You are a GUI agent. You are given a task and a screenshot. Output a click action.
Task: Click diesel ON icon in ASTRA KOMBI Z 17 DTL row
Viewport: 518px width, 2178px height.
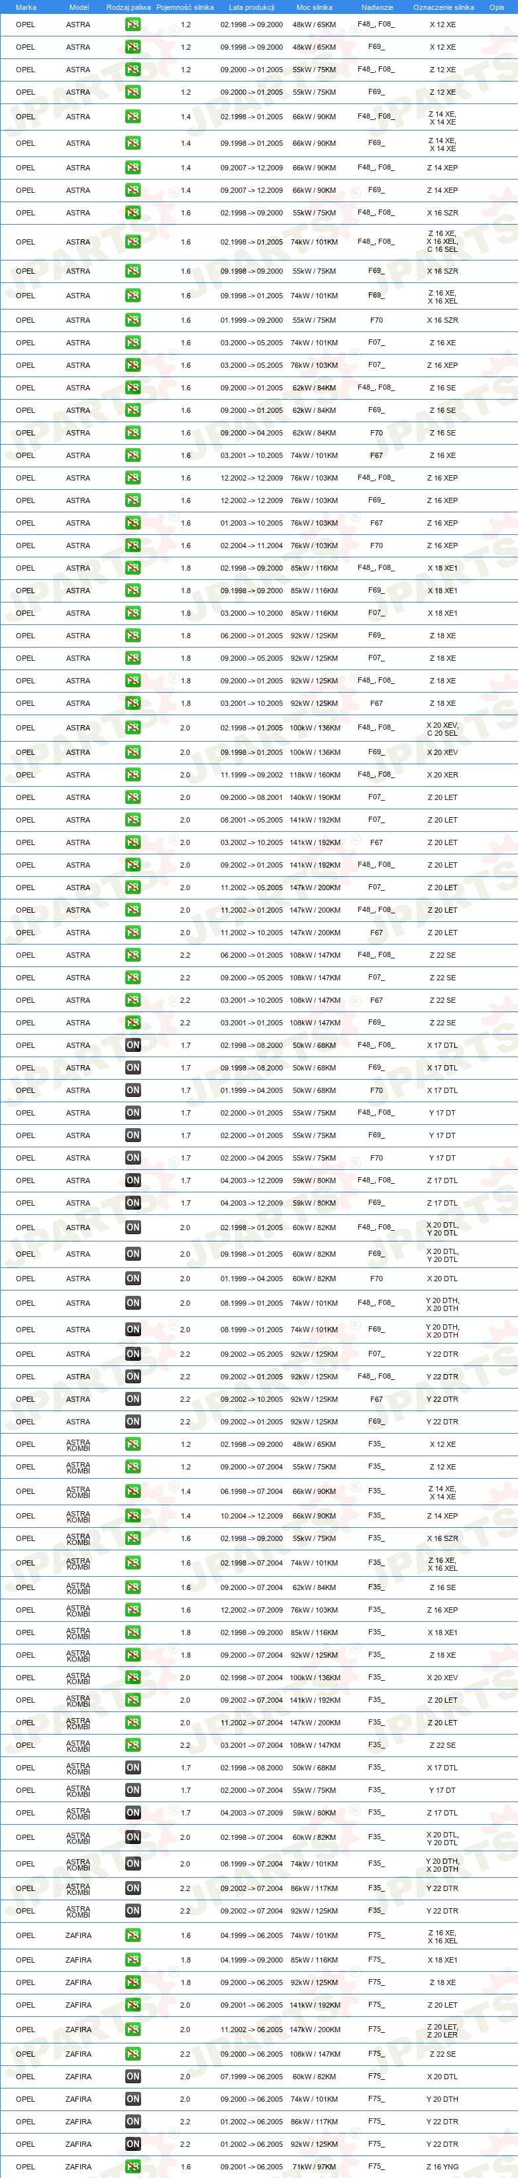coord(132,1813)
